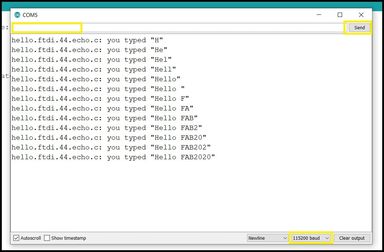Click the output line ending with "Hello FAB202"
Image resolution: width=384 pixels, height=252 pixels.
pyautogui.click(x=111, y=147)
